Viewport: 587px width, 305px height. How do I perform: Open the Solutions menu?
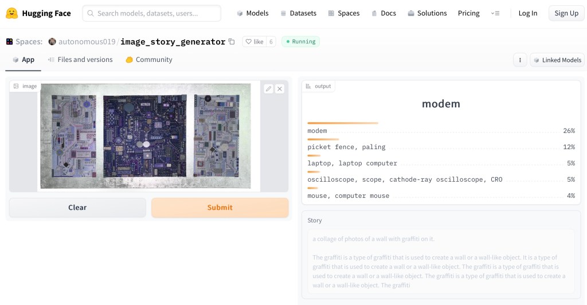click(x=427, y=13)
